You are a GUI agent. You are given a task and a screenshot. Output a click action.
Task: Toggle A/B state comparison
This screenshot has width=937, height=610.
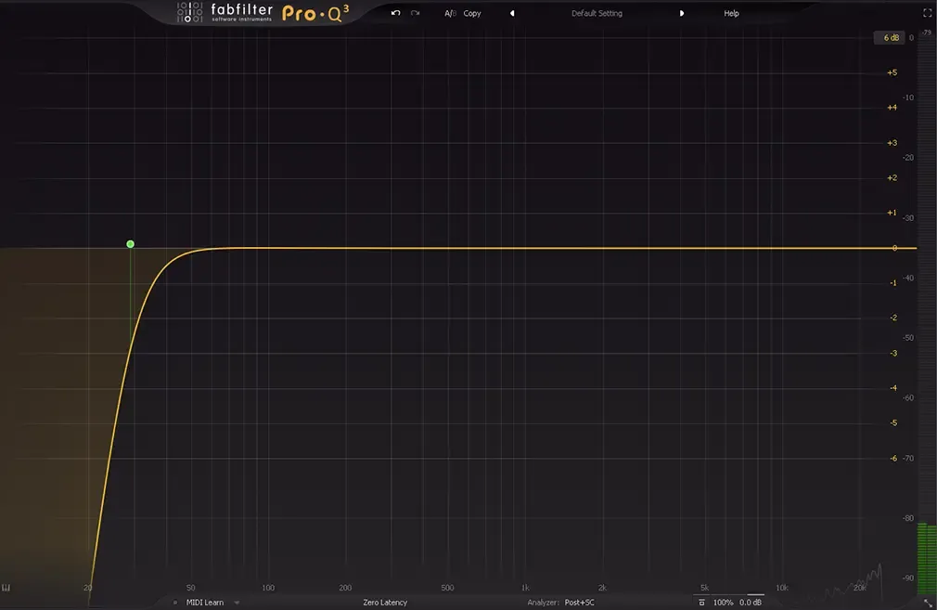[x=450, y=13]
